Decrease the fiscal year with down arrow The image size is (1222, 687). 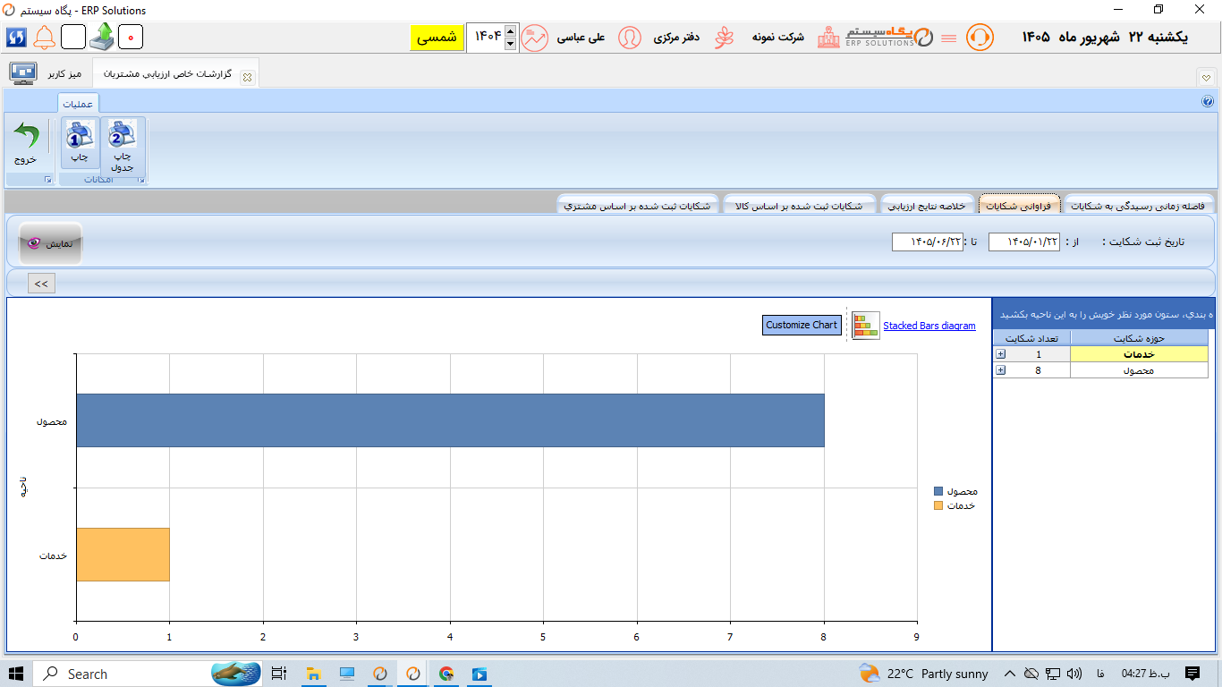tap(510, 44)
